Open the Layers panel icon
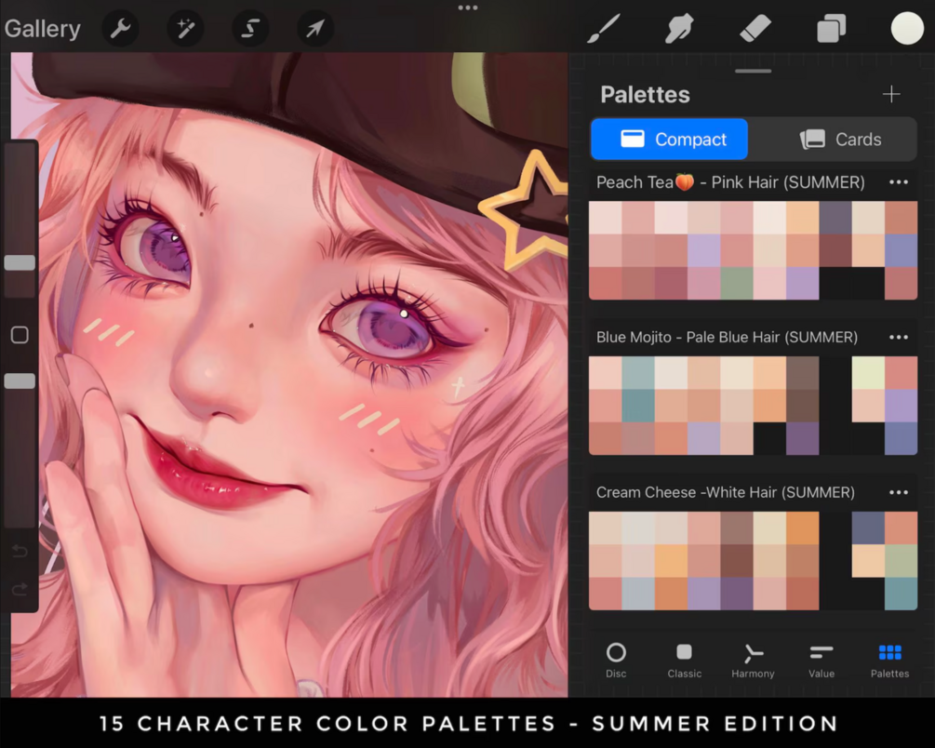Image resolution: width=935 pixels, height=748 pixels. [x=831, y=28]
